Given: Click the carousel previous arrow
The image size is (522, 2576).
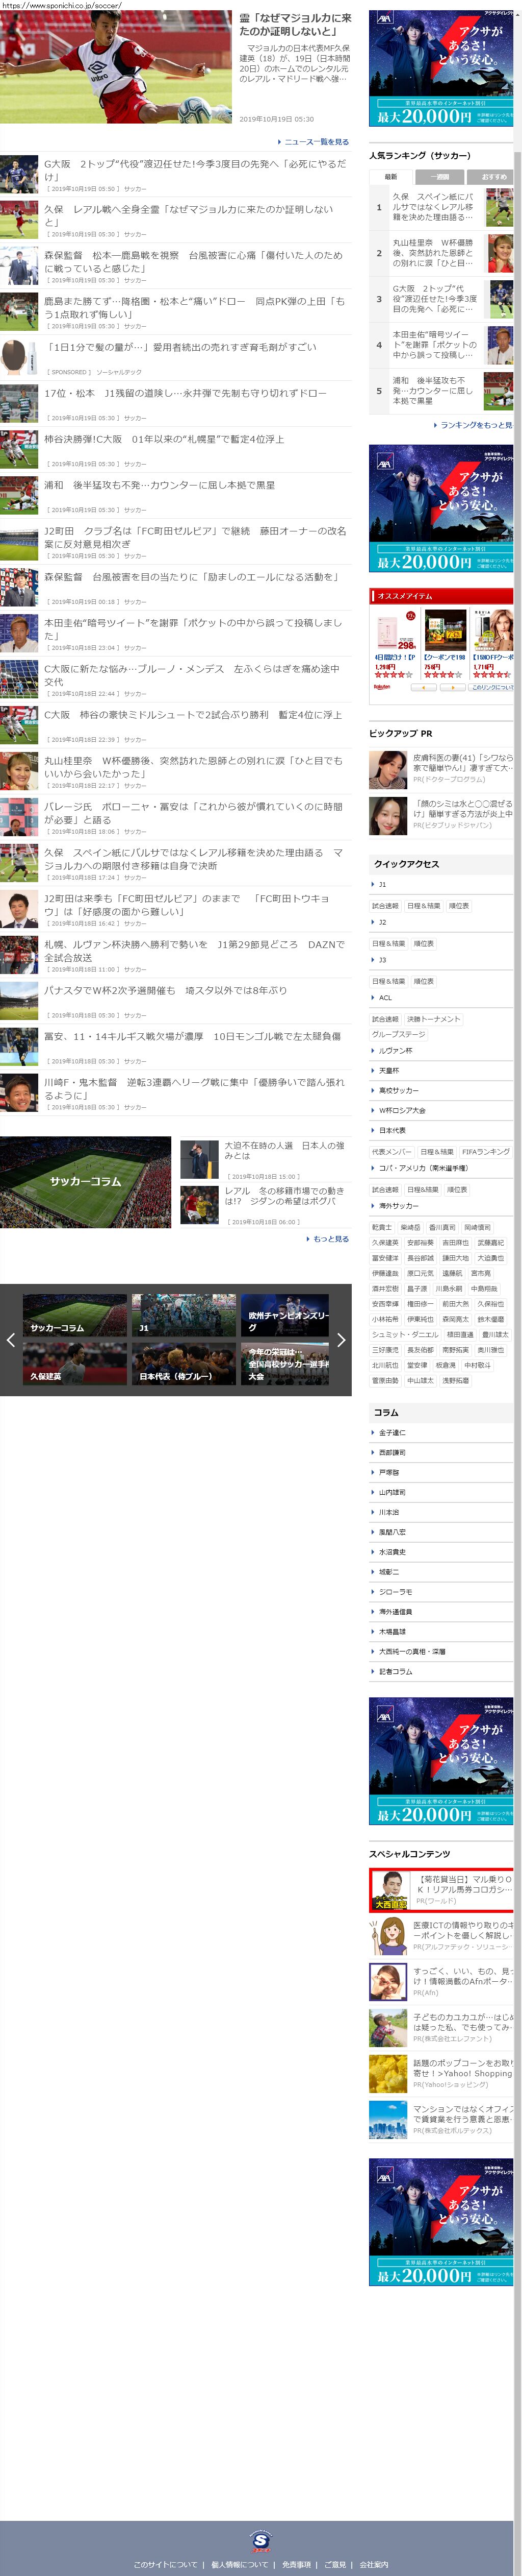Looking at the screenshot, I should click(11, 1340).
